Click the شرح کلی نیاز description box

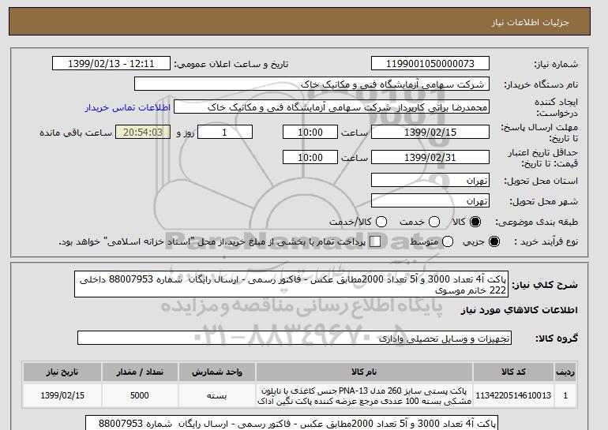click(291, 284)
